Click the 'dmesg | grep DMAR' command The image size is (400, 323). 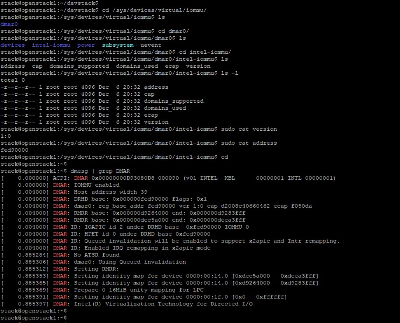point(100,171)
